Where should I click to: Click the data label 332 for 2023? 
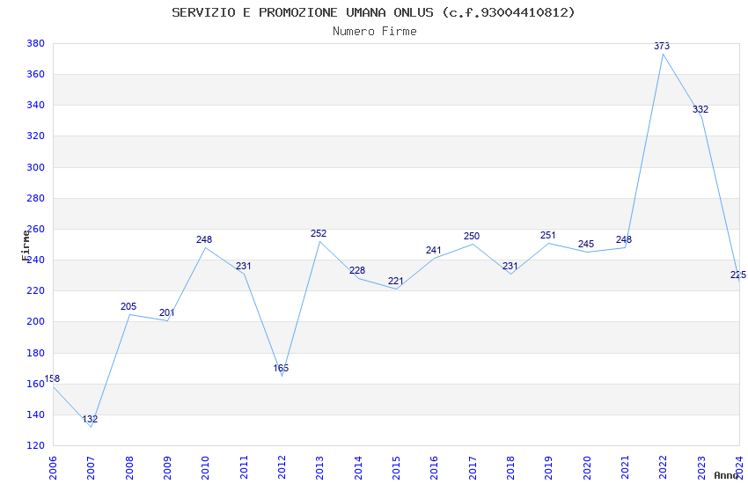tap(700, 110)
